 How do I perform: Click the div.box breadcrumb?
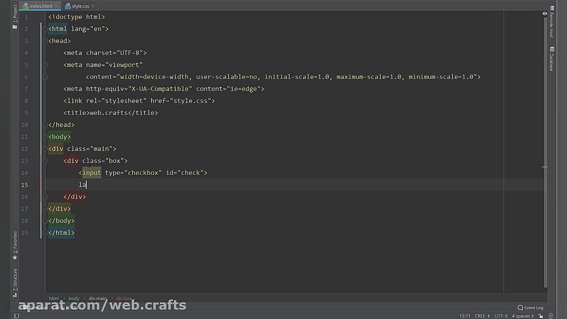tap(124, 298)
